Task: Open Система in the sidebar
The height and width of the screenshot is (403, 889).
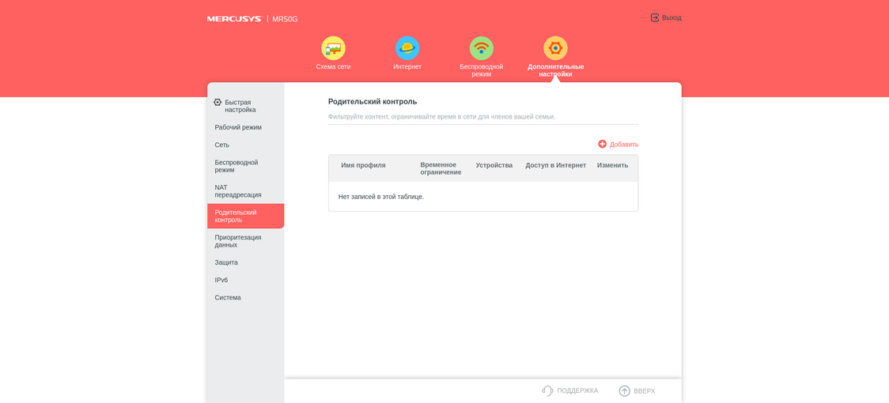Action: (228, 298)
